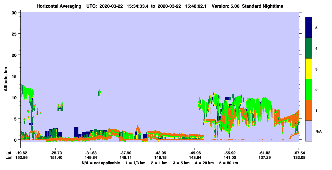Click the 'N/A = not applicable' legend note

[101, 163]
